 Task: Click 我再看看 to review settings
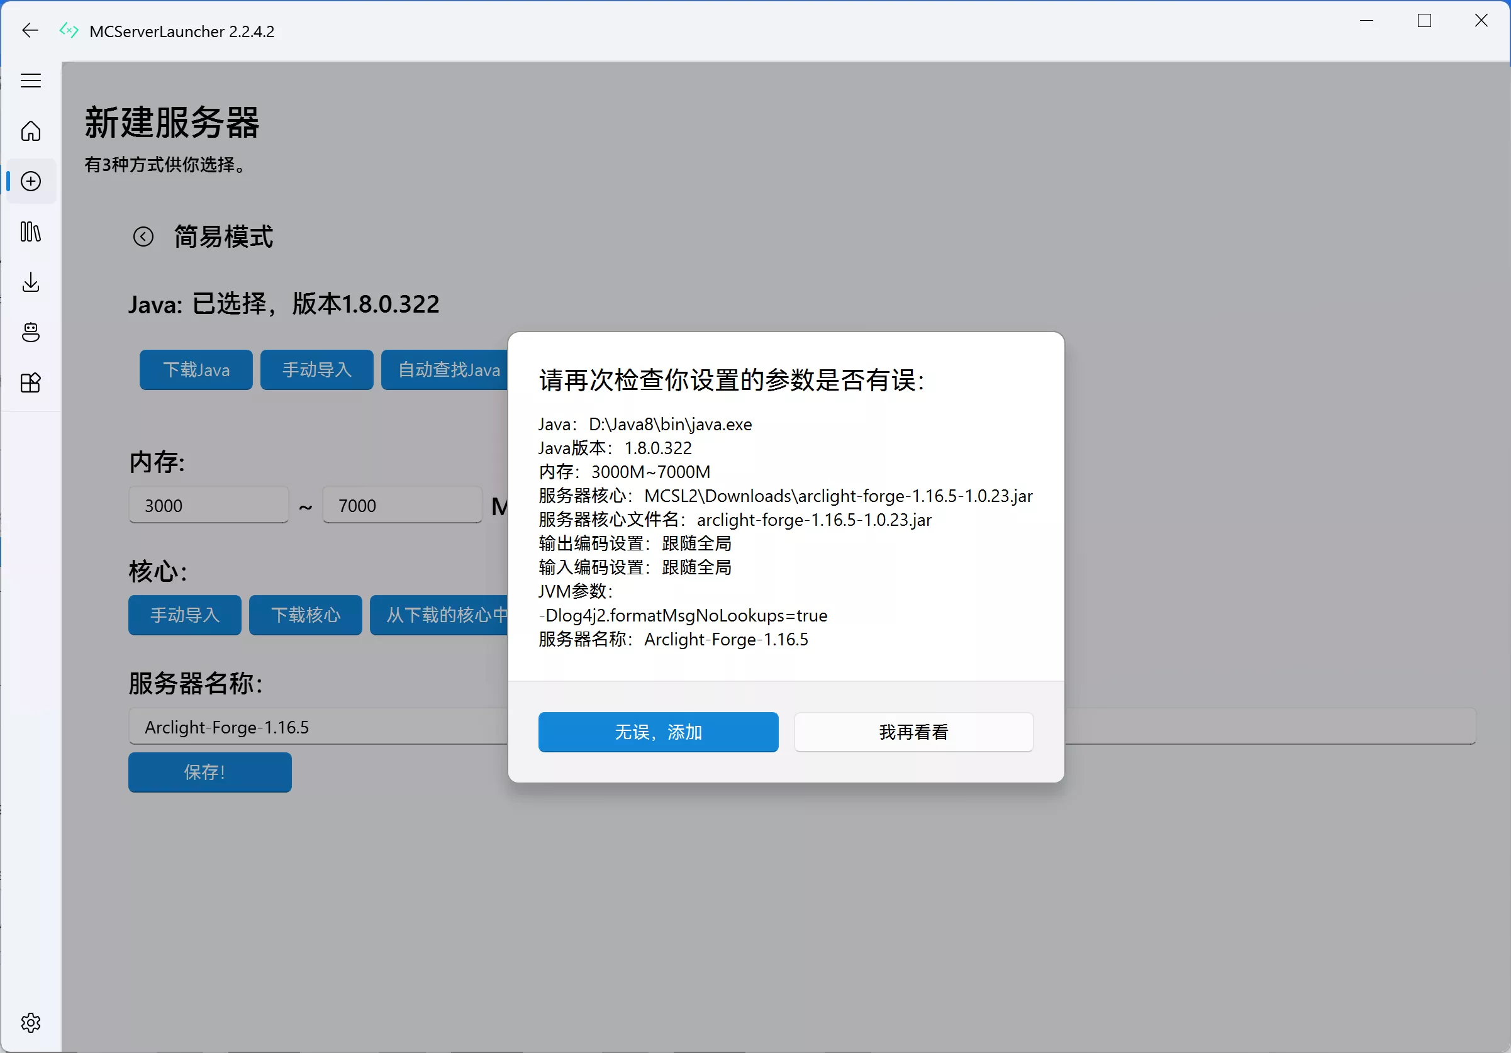(x=913, y=732)
